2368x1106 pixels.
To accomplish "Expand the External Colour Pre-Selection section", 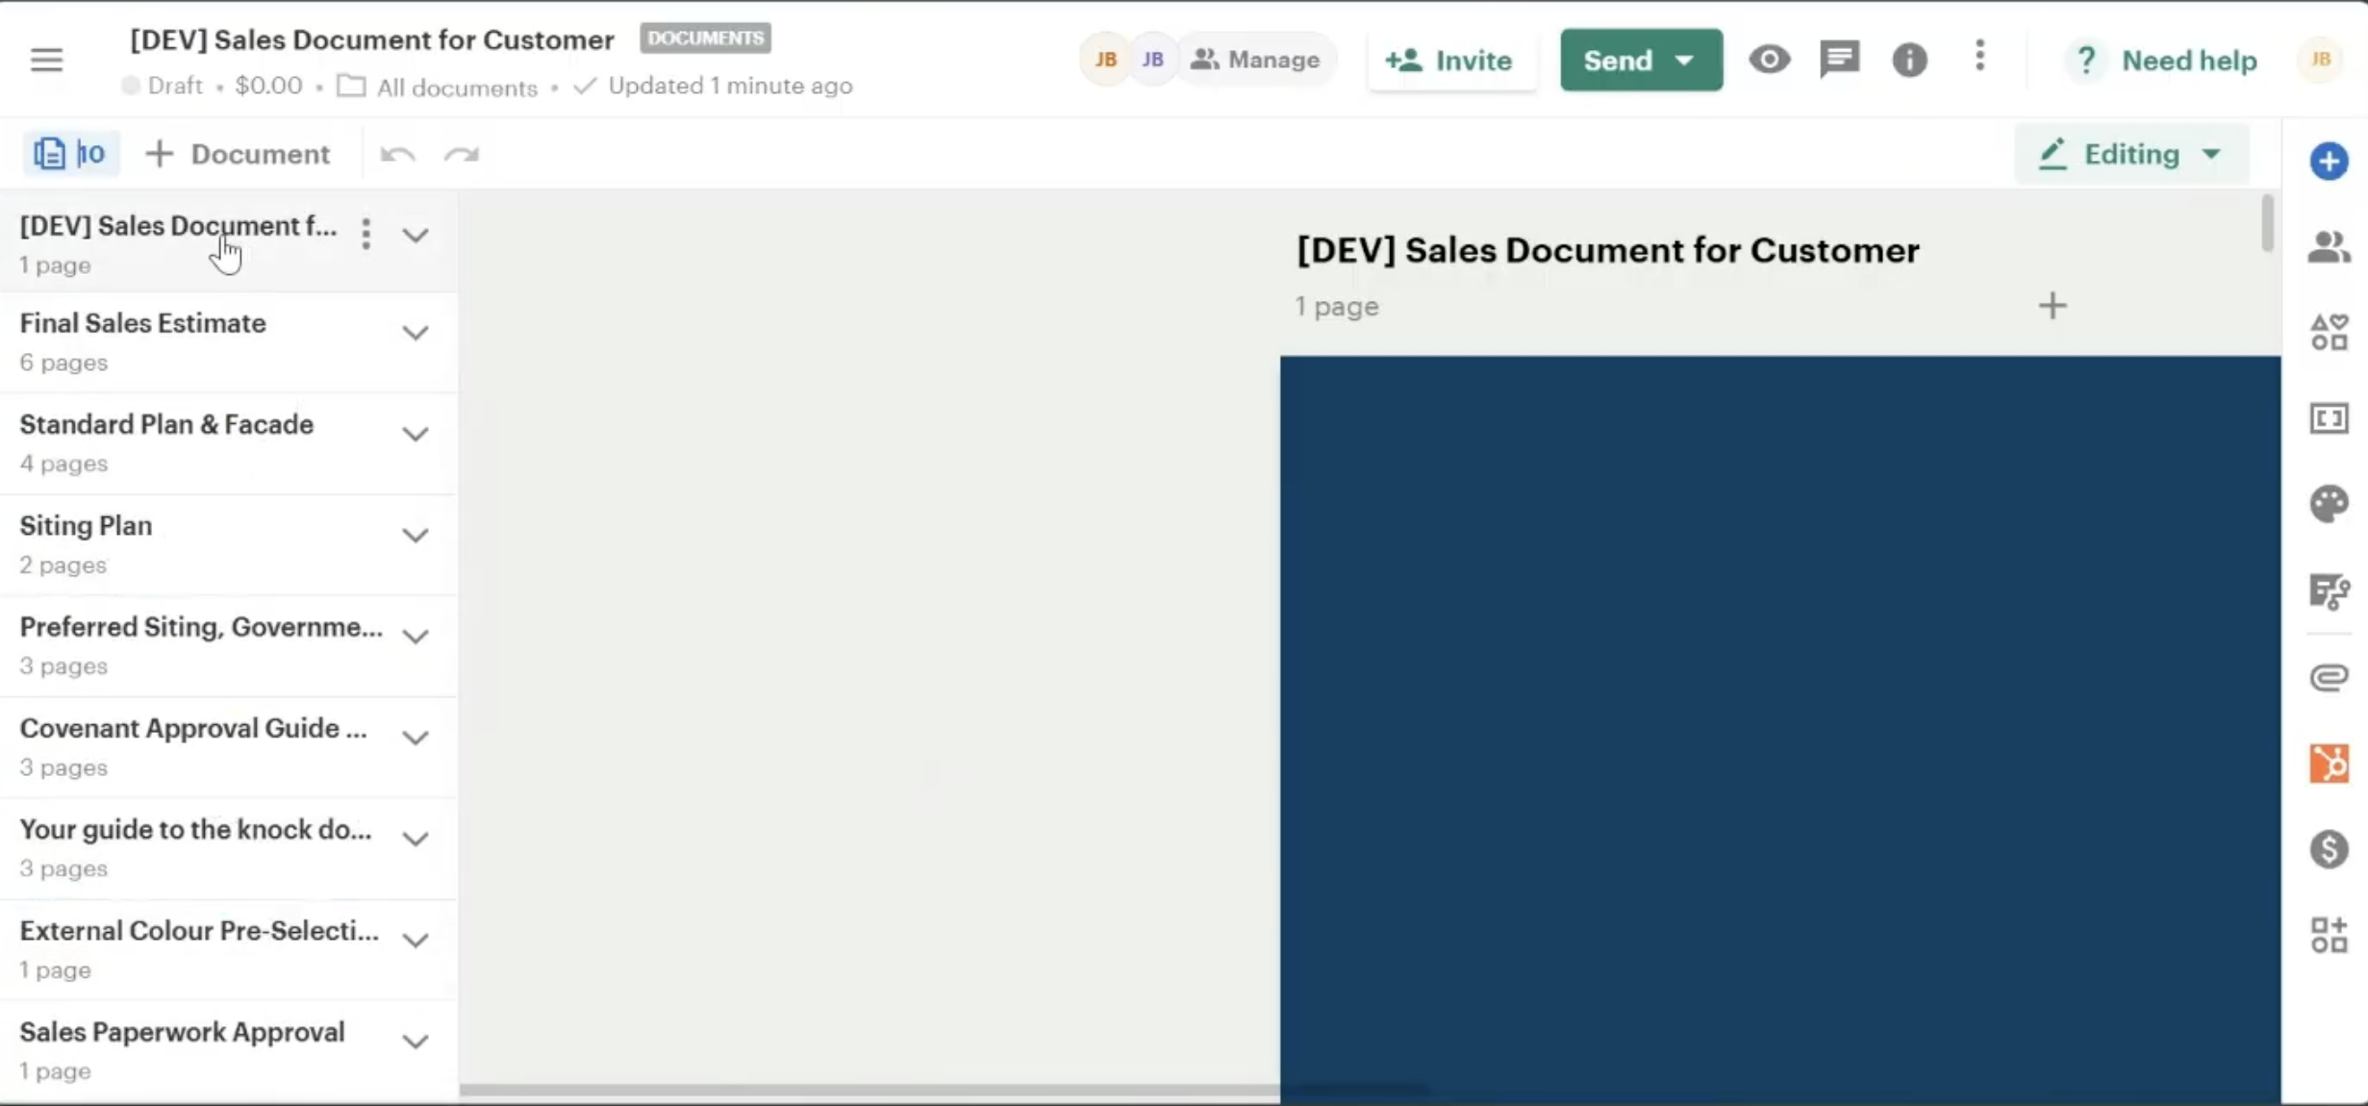I will click(x=416, y=940).
